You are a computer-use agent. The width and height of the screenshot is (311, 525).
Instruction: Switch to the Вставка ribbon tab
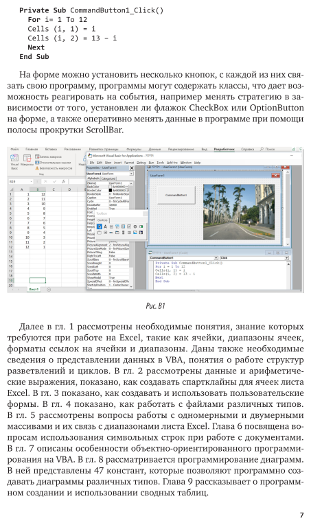click(x=51, y=150)
